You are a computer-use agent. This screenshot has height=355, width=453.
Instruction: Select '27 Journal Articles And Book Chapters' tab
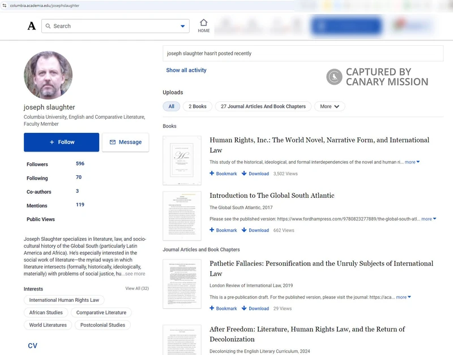point(263,106)
